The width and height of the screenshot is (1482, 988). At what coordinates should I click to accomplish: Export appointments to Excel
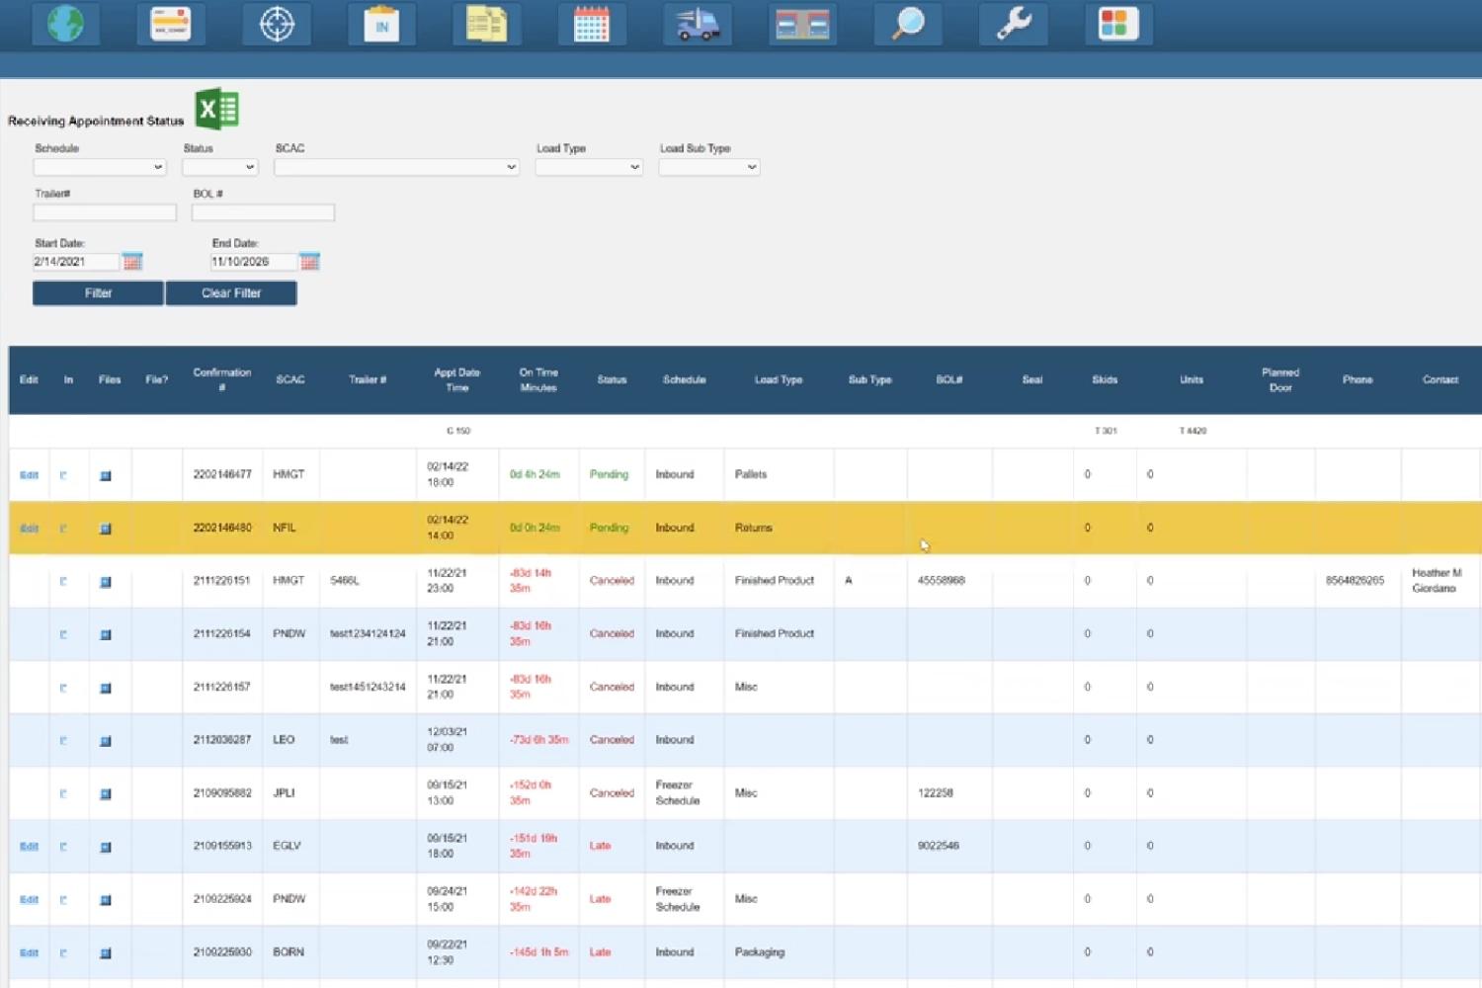tap(217, 109)
